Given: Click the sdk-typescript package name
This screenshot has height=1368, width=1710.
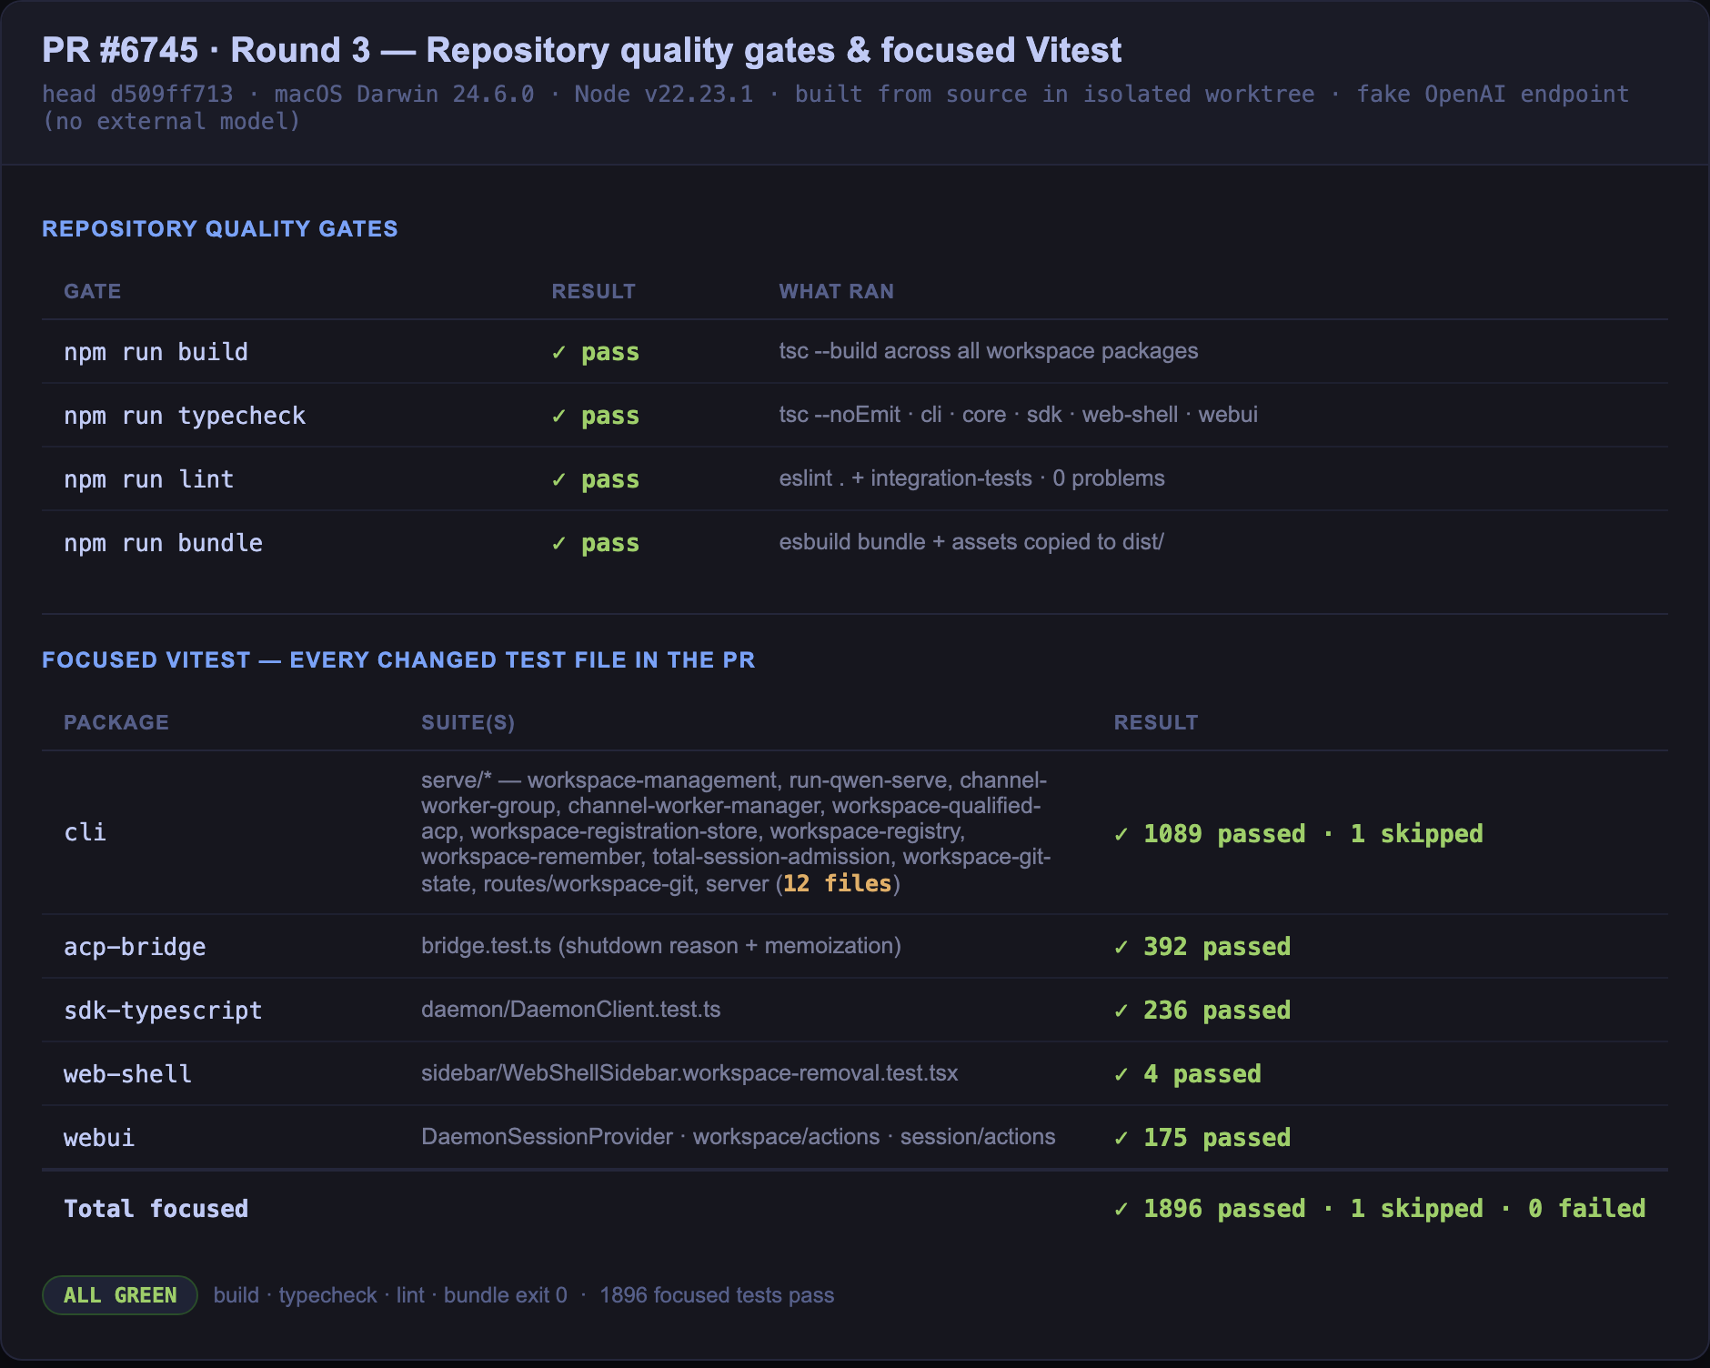Looking at the screenshot, I should pyautogui.click(x=163, y=1011).
